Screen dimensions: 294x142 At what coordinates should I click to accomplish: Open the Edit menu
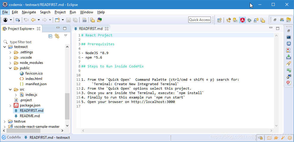15,12
